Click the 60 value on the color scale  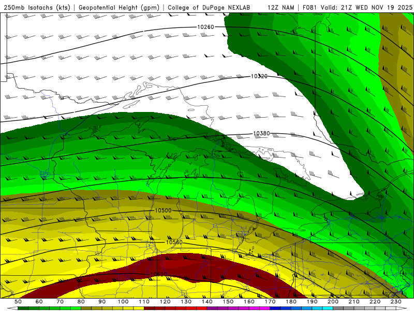[39, 302]
